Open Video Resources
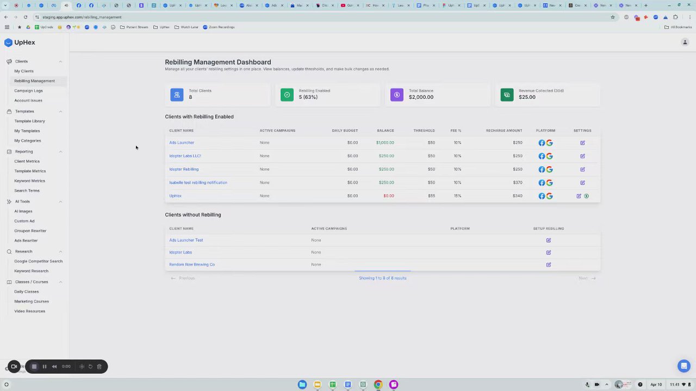Image resolution: width=696 pixels, height=391 pixels. pos(29,311)
